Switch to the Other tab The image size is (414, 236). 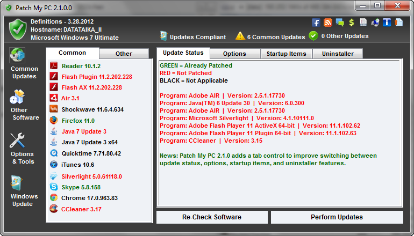124,54
